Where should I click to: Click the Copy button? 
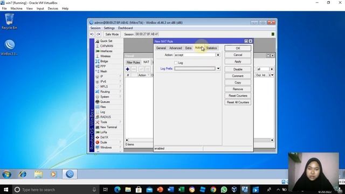(x=238, y=82)
